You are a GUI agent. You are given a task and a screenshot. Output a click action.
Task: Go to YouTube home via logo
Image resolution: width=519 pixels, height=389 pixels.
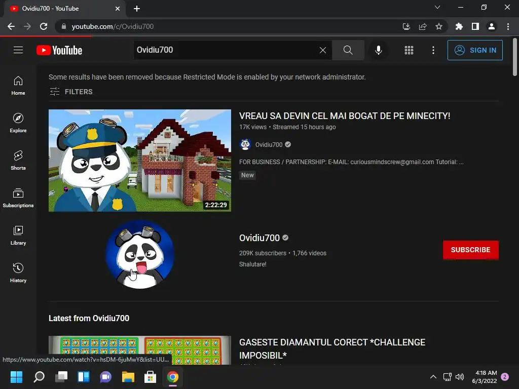(x=59, y=50)
